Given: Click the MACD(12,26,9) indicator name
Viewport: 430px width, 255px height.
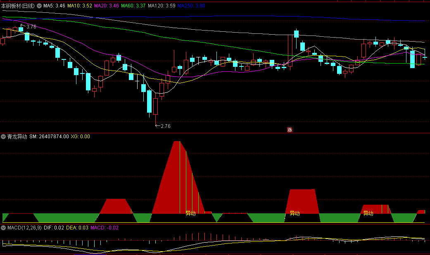Looking at the screenshot, I should tap(24, 228).
